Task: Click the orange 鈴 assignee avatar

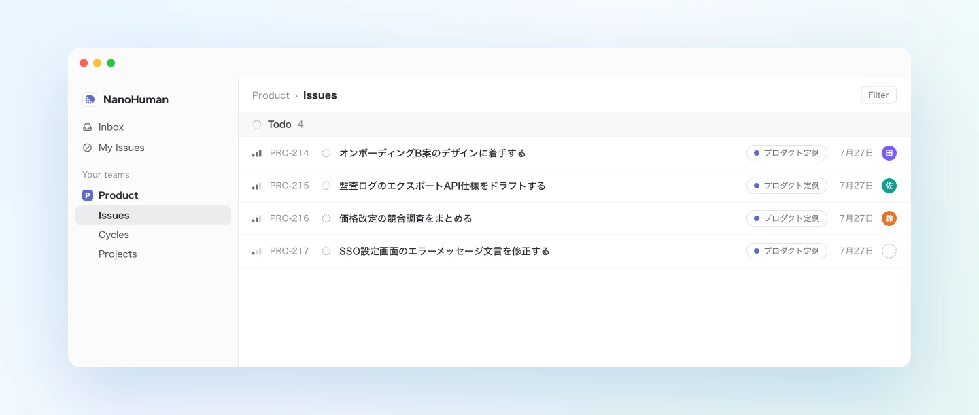Action: pyautogui.click(x=889, y=218)
